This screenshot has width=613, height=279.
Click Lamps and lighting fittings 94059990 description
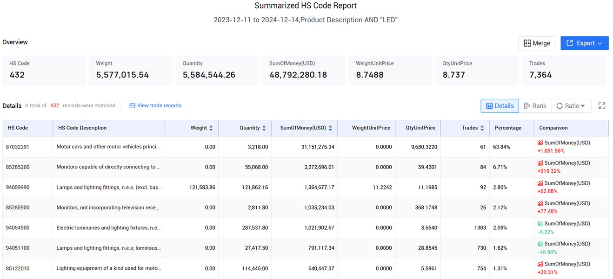coord(108,188)
